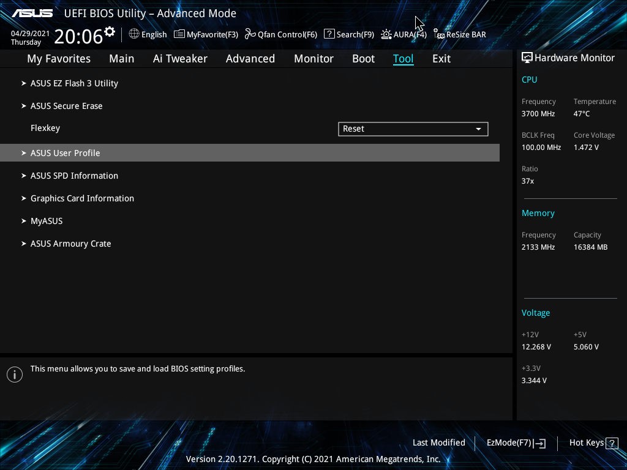Click the info icon in help area

[15, 375]
